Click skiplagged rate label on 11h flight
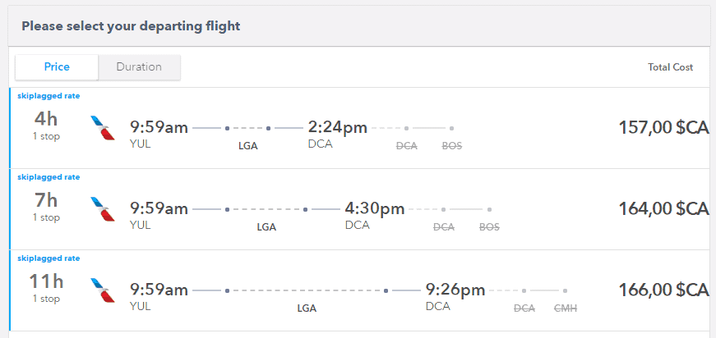Screen dimensions: 716x338 tap(49, 258)
